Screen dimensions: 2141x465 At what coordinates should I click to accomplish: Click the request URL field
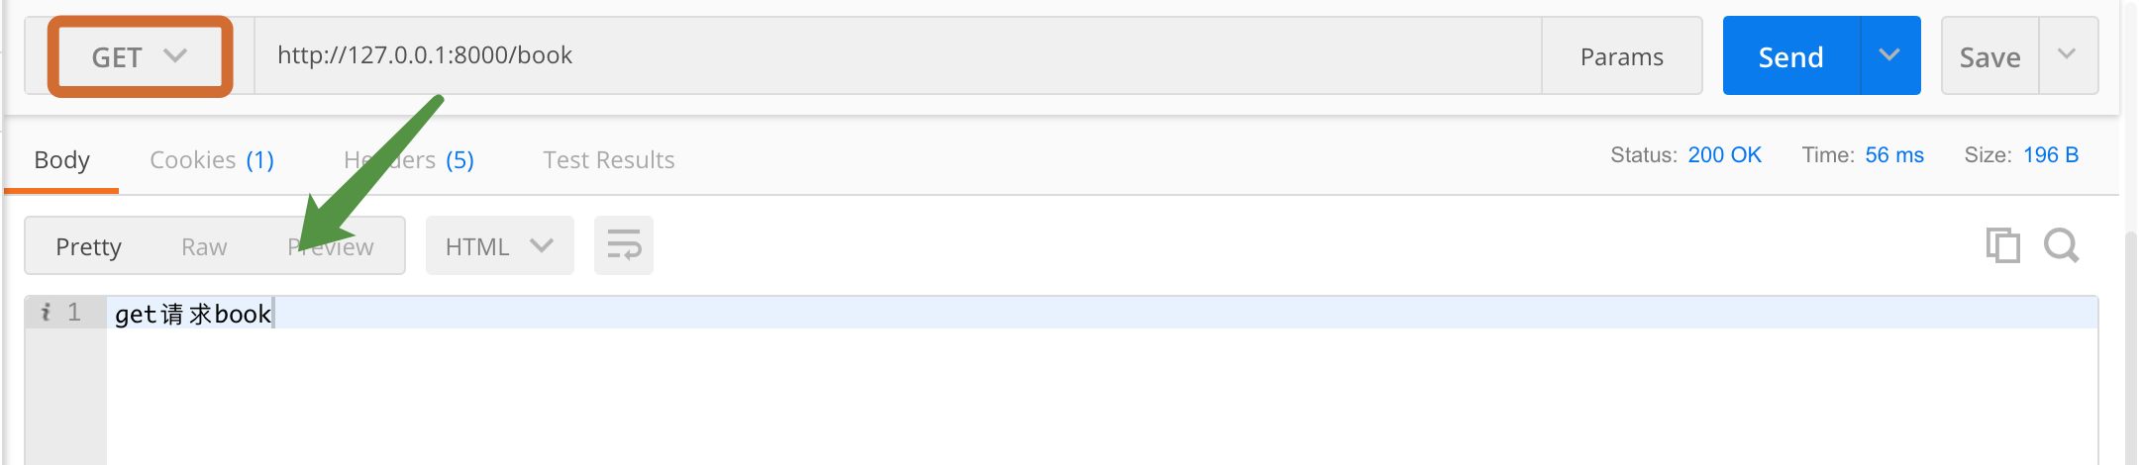[x=897, y=55]
